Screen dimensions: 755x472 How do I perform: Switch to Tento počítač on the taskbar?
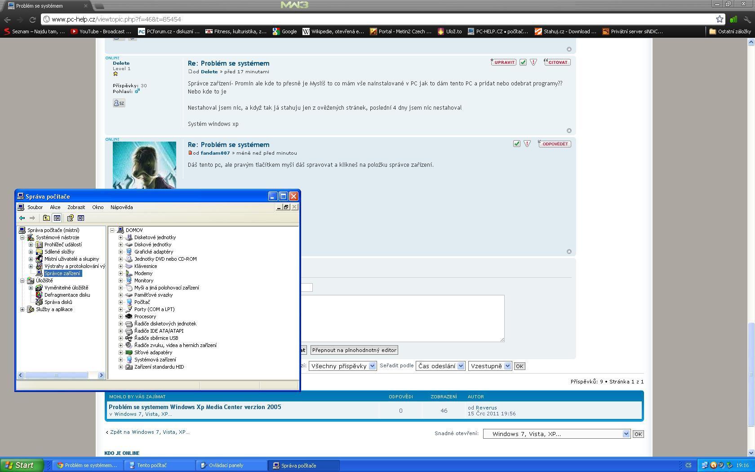pyautogui.click(x=160, y=465)
